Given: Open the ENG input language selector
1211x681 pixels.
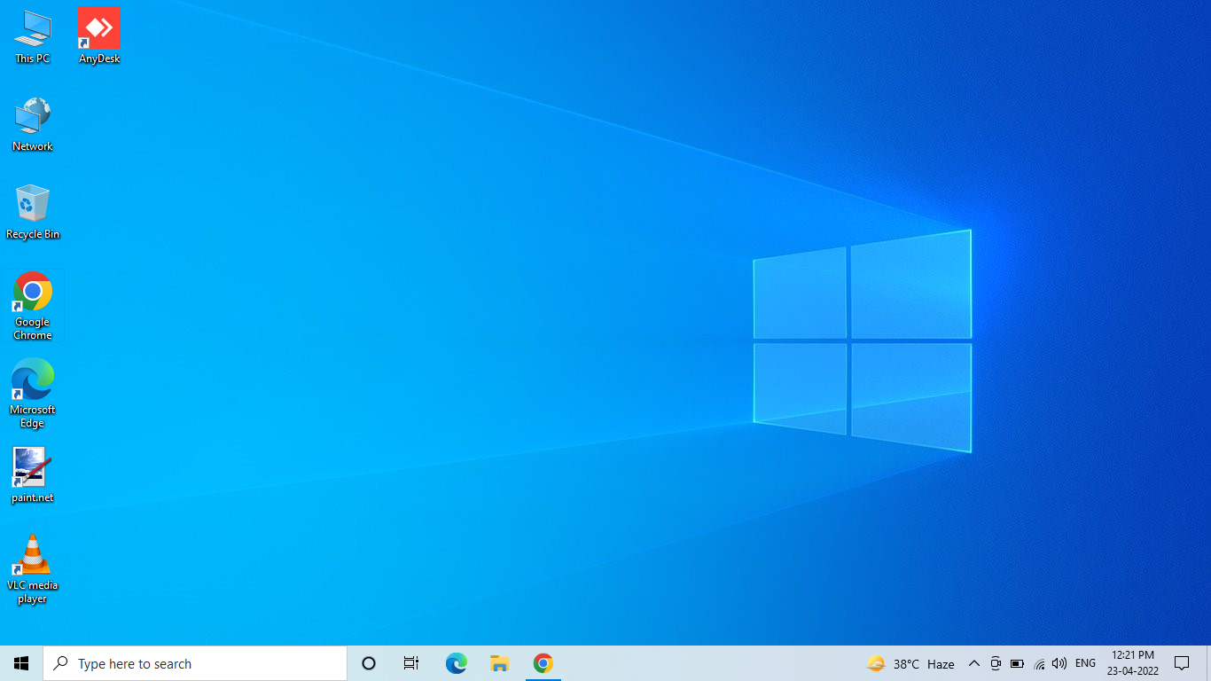Looking at the screenshot, I should 1085,663.
